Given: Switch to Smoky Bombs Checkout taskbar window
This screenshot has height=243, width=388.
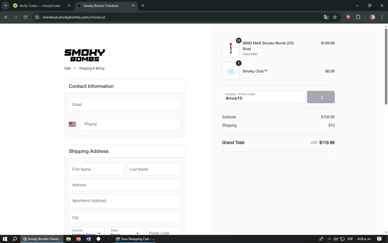Looking at the screenshot, I should pyautogui.click(x=41, y=239).
